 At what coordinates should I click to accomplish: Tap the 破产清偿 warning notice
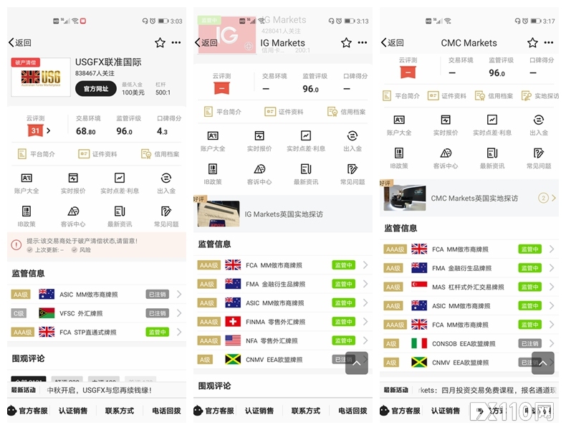pyautogui.click(x=97, y=245)
